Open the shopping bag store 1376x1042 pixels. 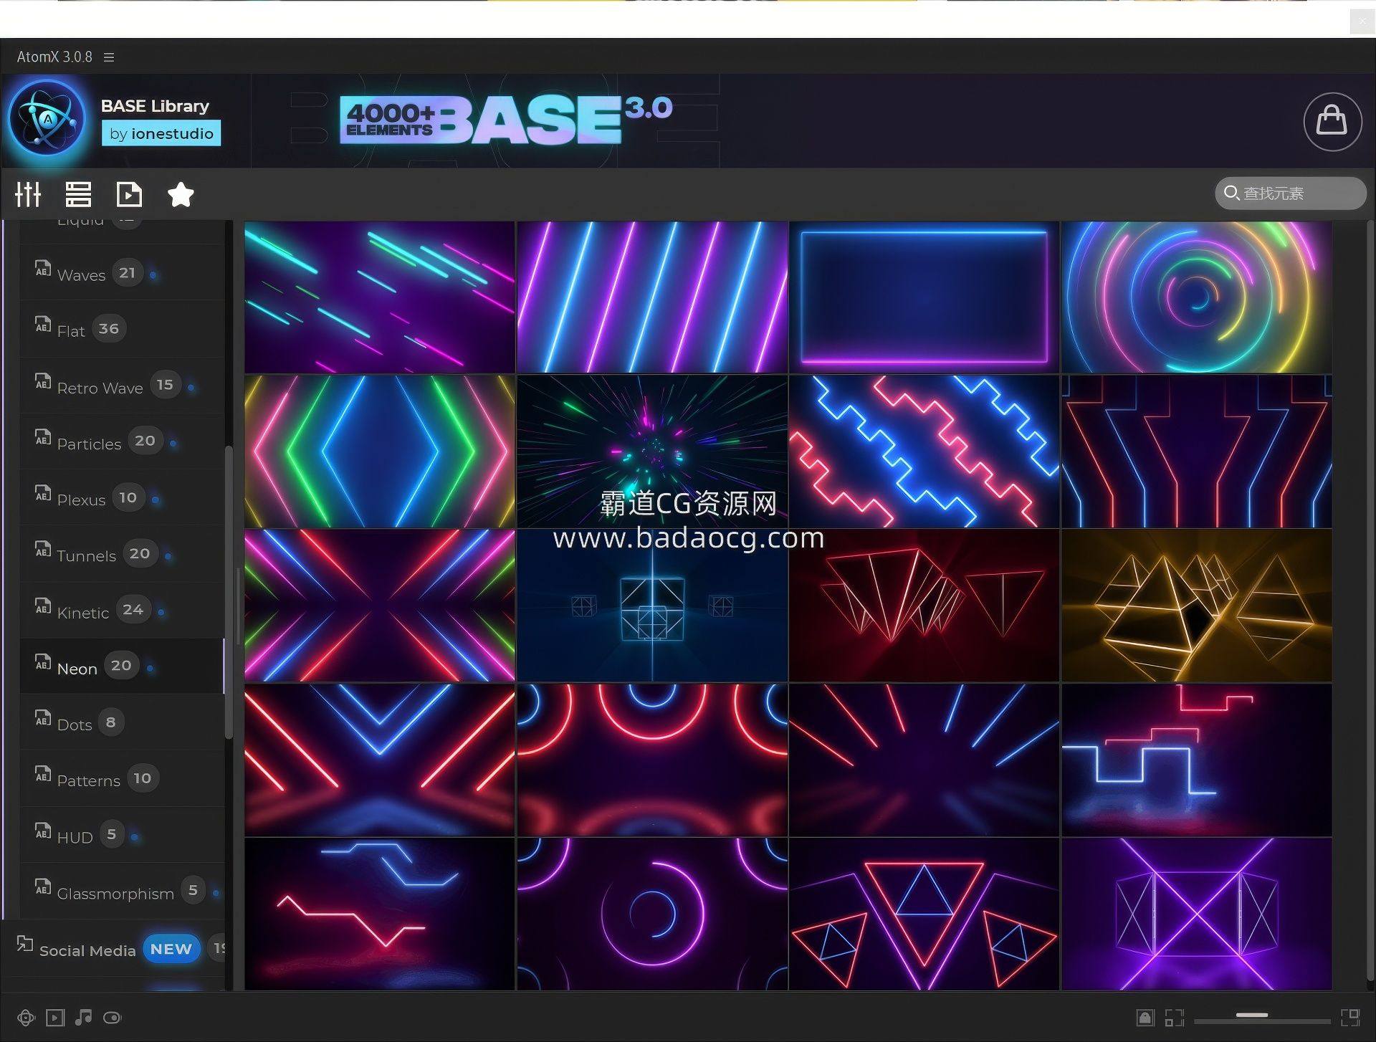[x=1332, y=121]
